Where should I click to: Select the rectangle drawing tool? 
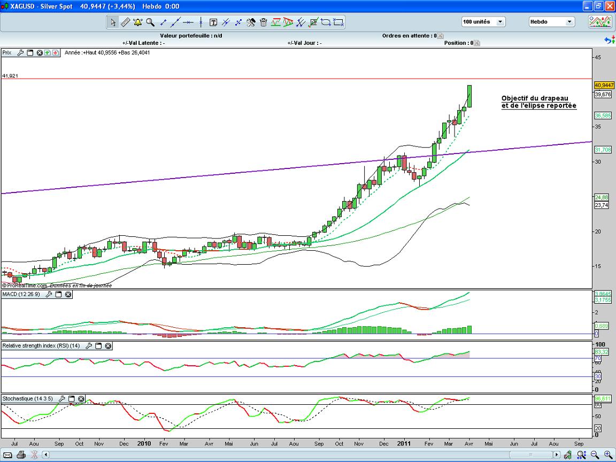[x=338, y=22]
